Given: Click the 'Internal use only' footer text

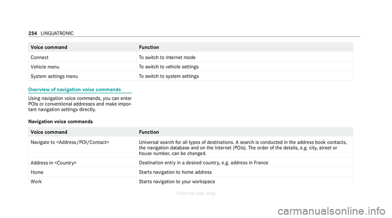Looking at the screenshot, I should [196, 193].
